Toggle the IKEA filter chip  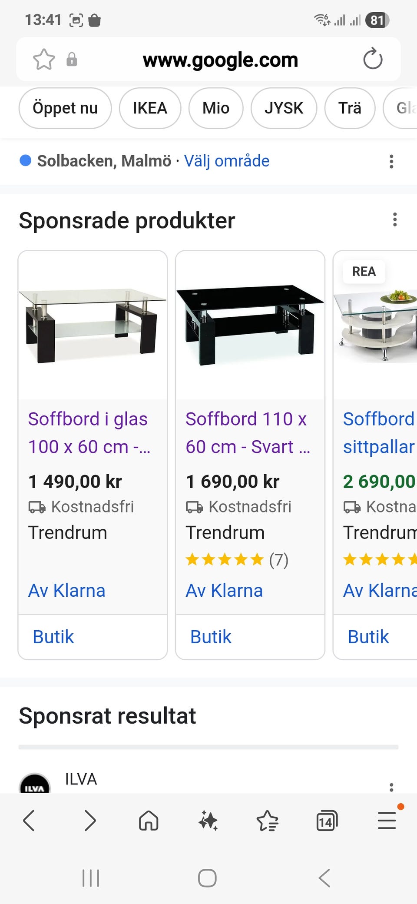click(x=150, y=108)
